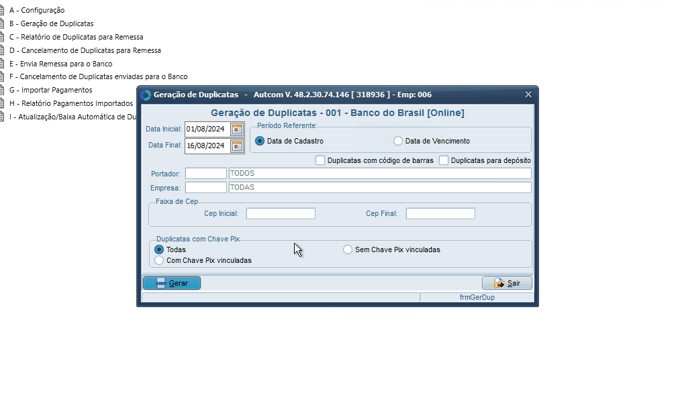Open C - Relatório de Duplicatas para Remessa
Viewport: 674px width, 393px height.
click(76, 37)
